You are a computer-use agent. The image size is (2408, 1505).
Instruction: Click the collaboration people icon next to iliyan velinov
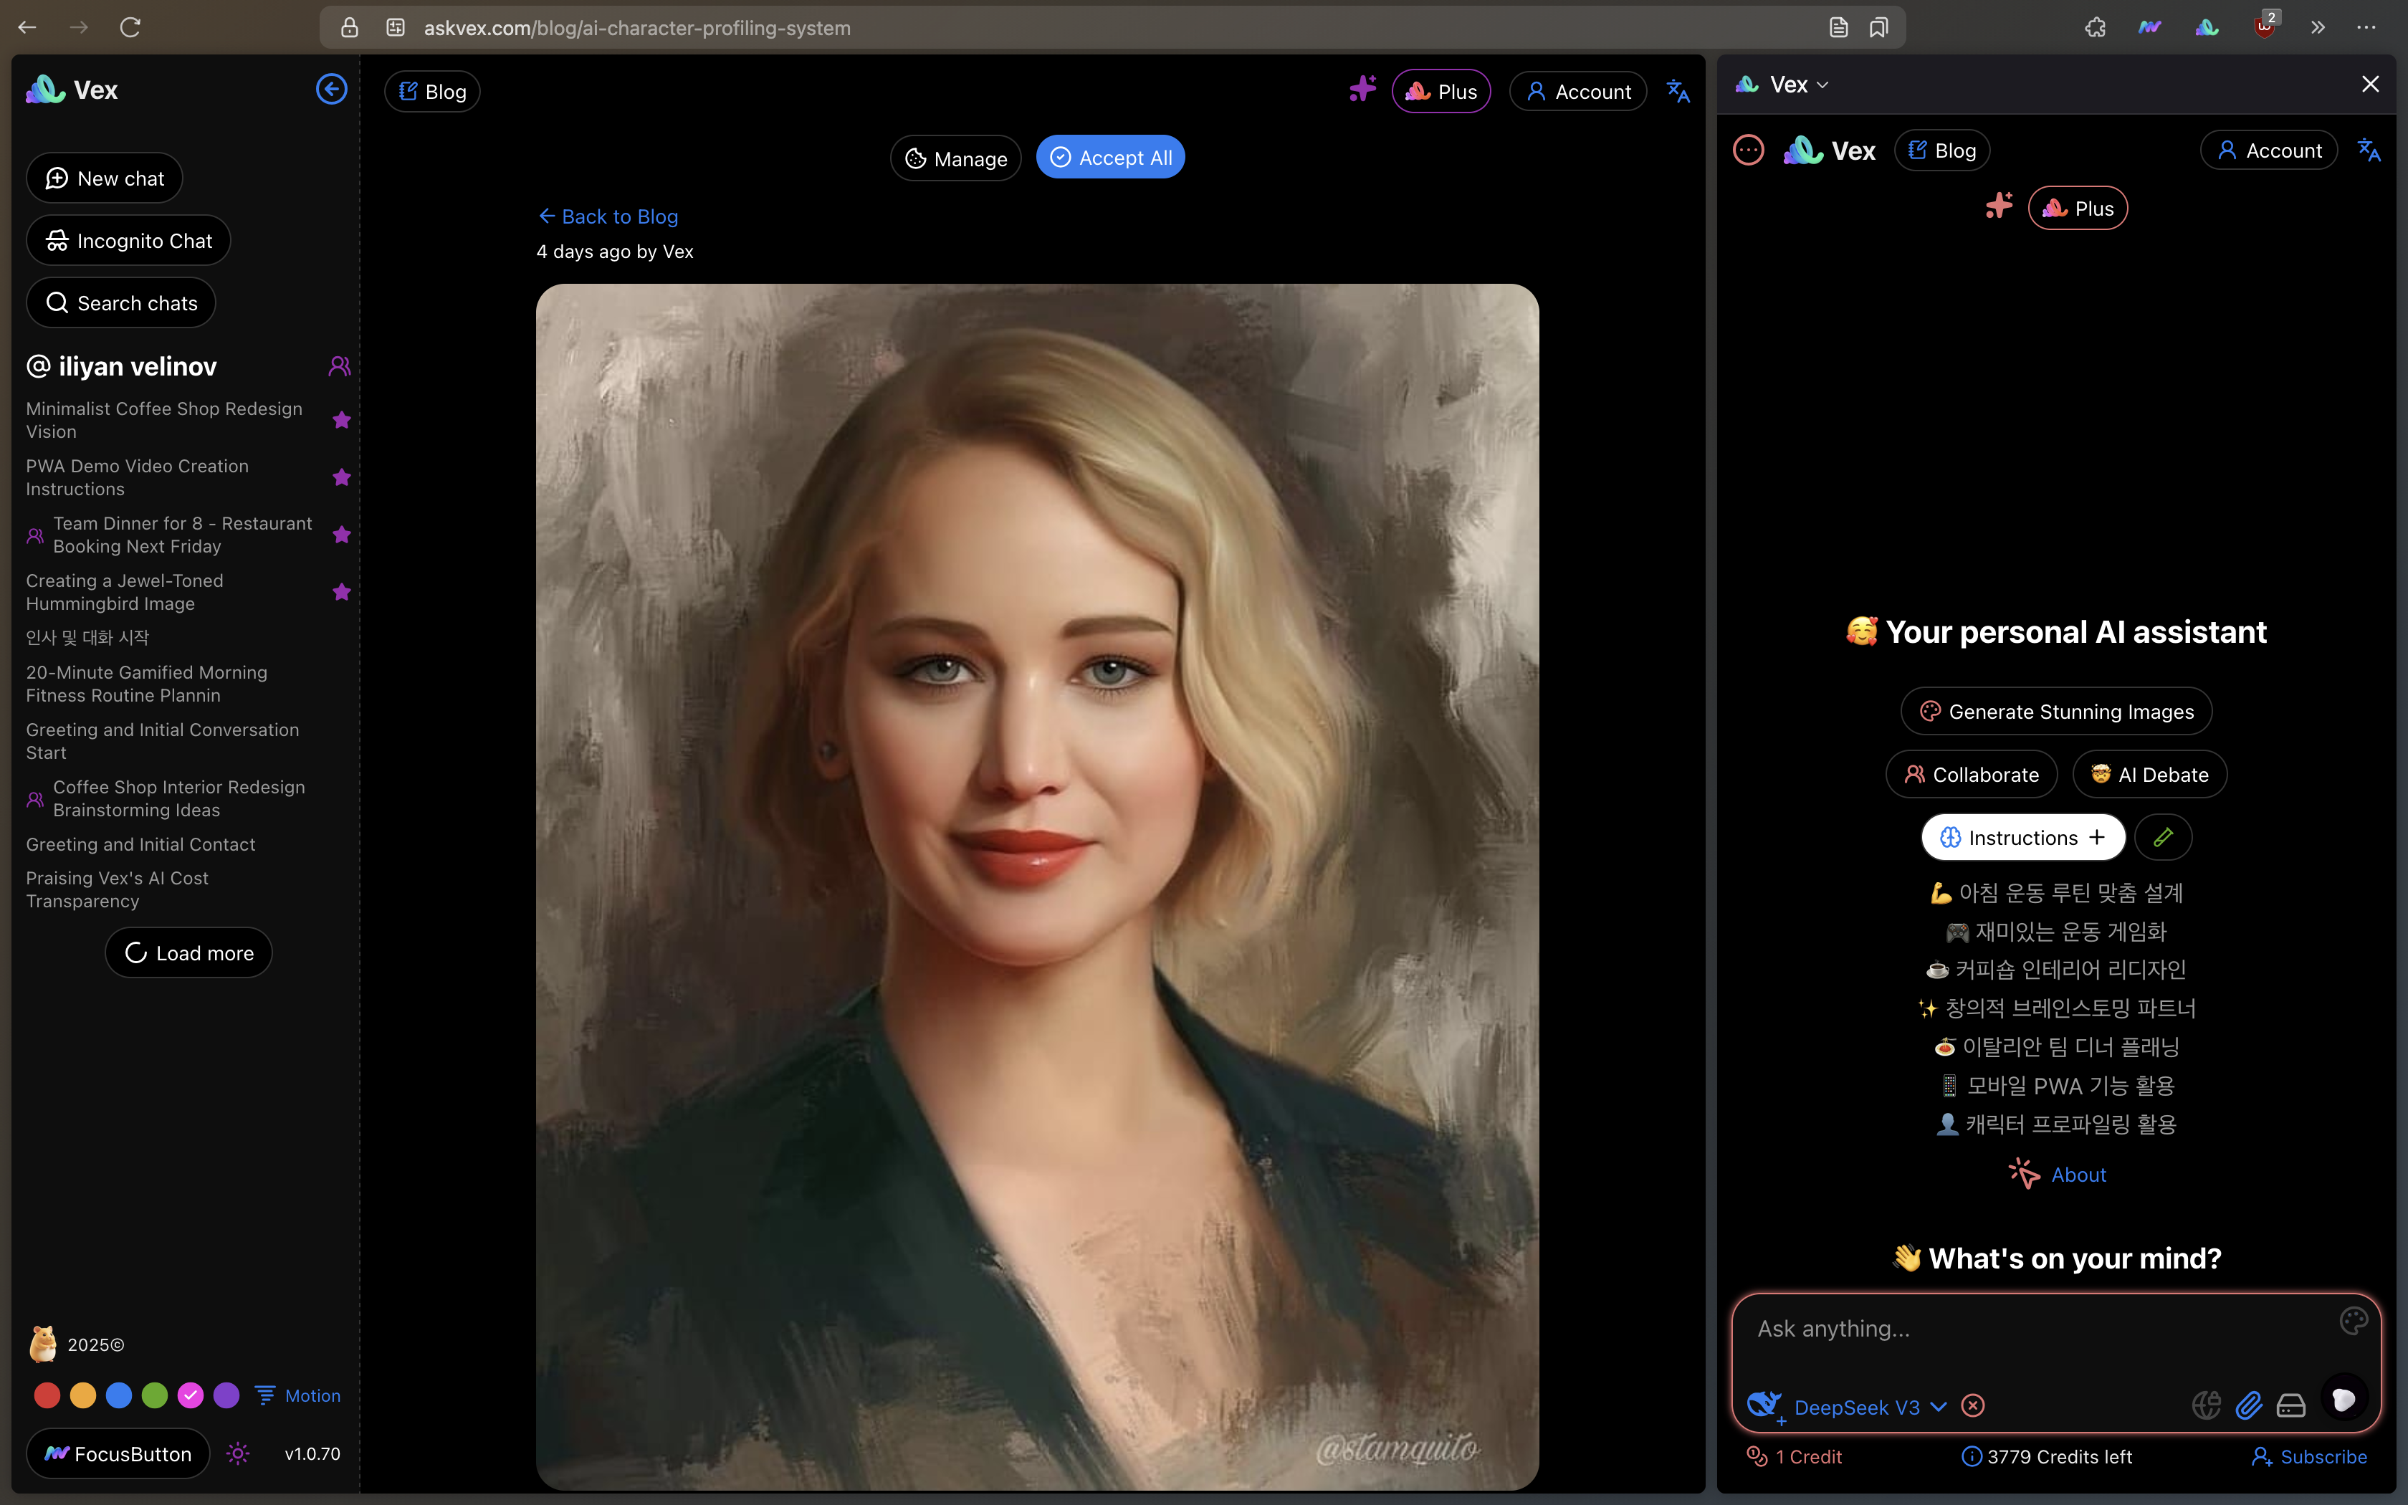339,366
